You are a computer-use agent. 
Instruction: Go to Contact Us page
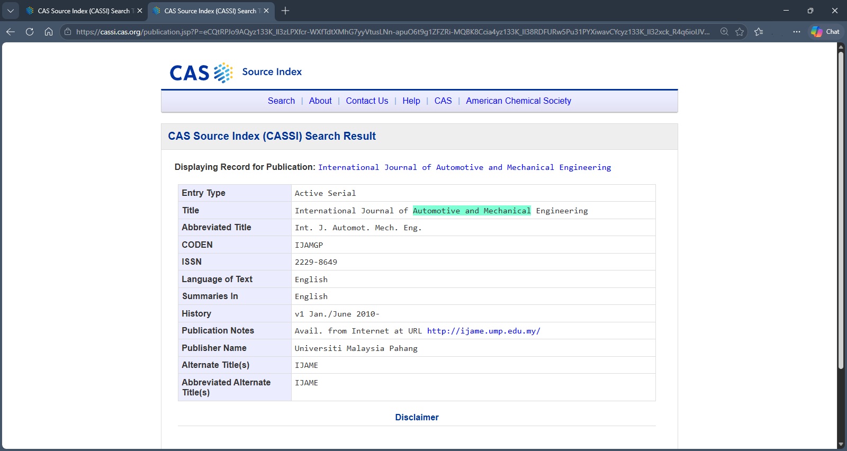367,101
